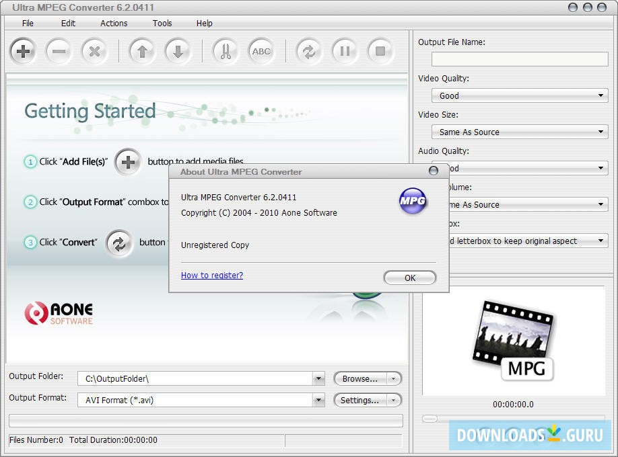The width and height of the screenshot is (618, 457).
Task: Confirm the About dialog with OK
Action: 409,278
